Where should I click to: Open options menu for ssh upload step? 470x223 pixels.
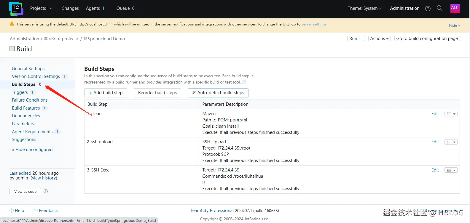point(451,142)
